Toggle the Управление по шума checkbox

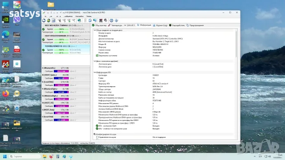(x=97, y=137)
